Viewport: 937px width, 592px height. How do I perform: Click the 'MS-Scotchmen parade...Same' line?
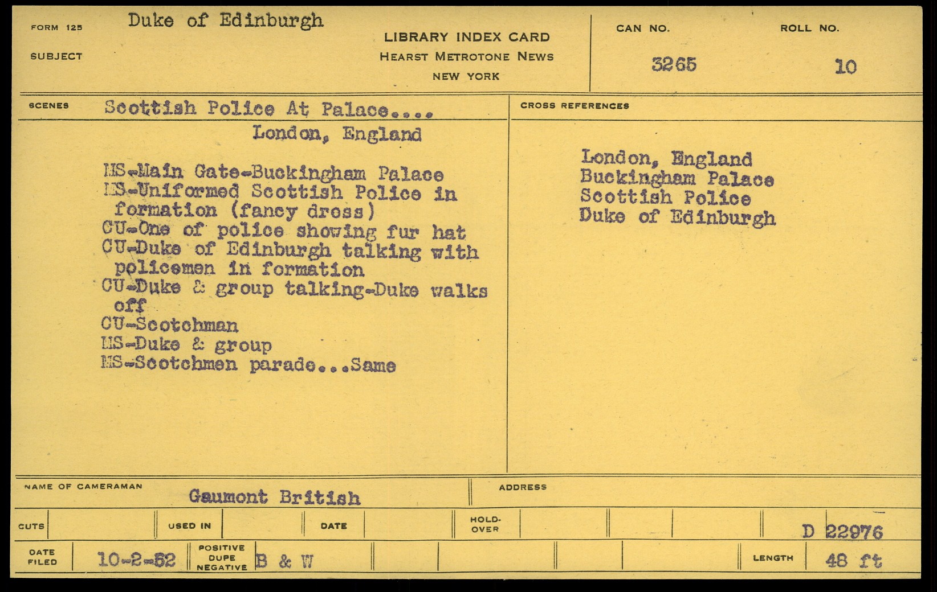[x=248, y=364]
